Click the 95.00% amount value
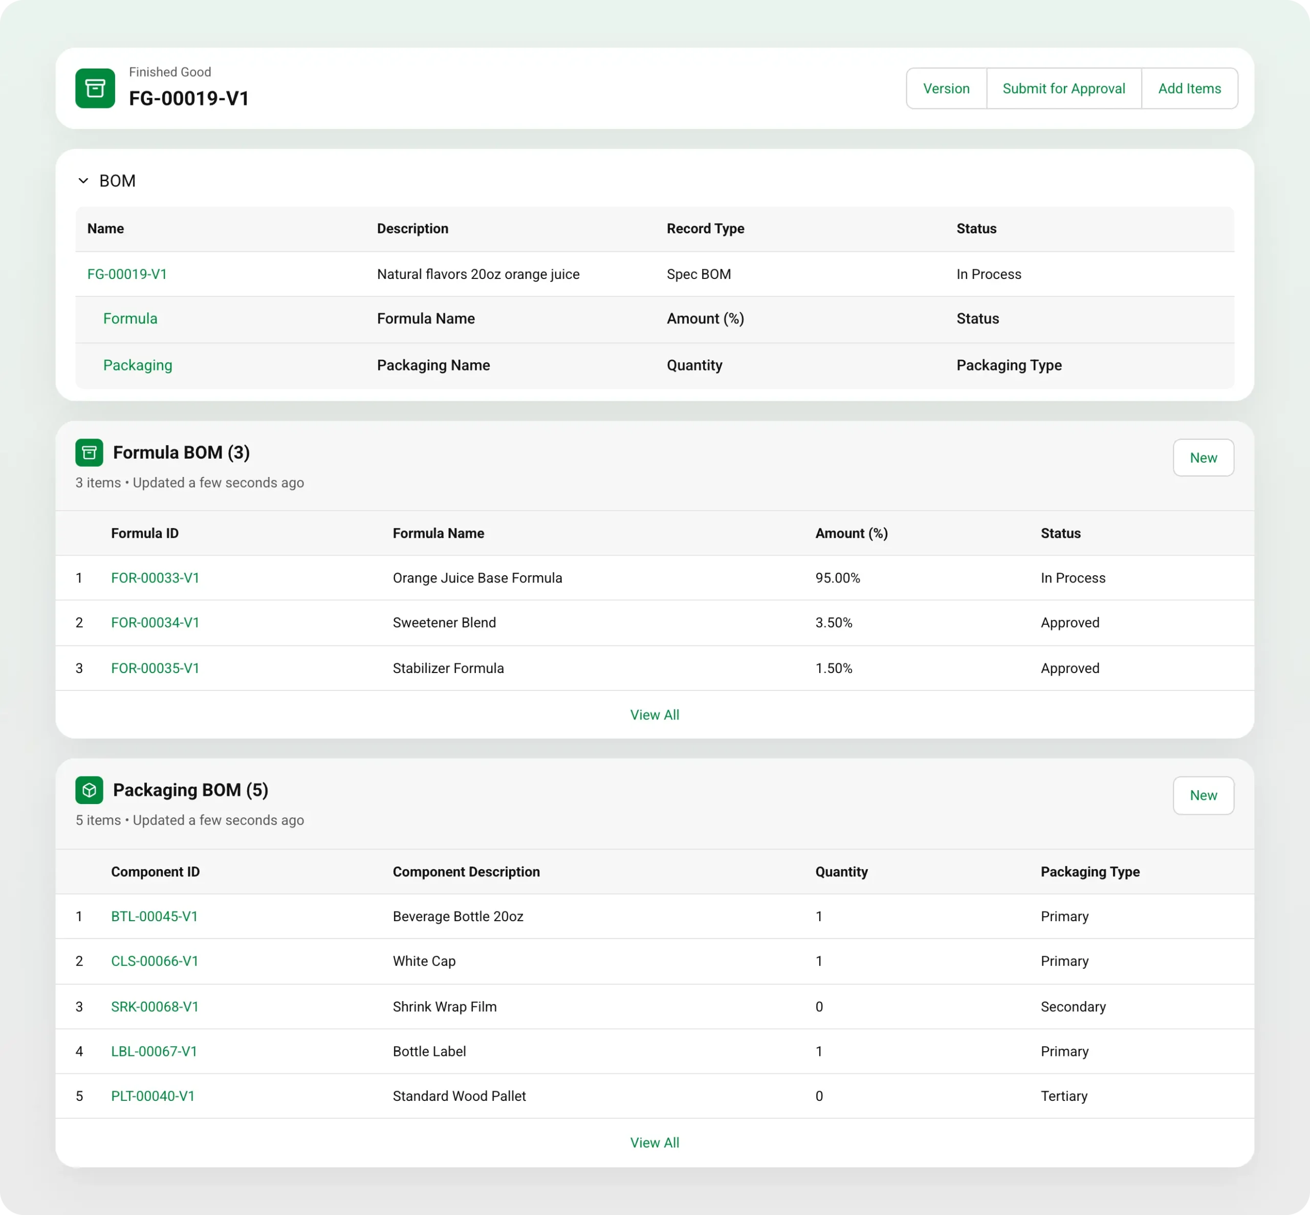Viewport: 1310px width, 1215px height. click(837, 578)
